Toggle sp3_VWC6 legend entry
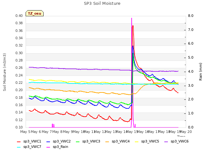 pos(176,142)
